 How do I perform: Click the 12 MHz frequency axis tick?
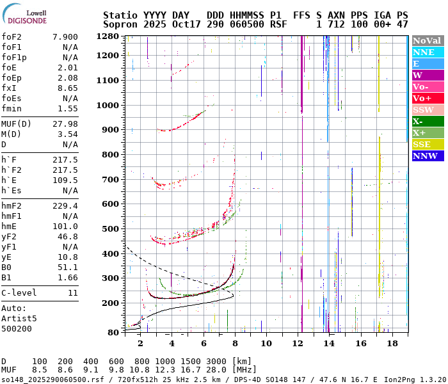(298, 343)
